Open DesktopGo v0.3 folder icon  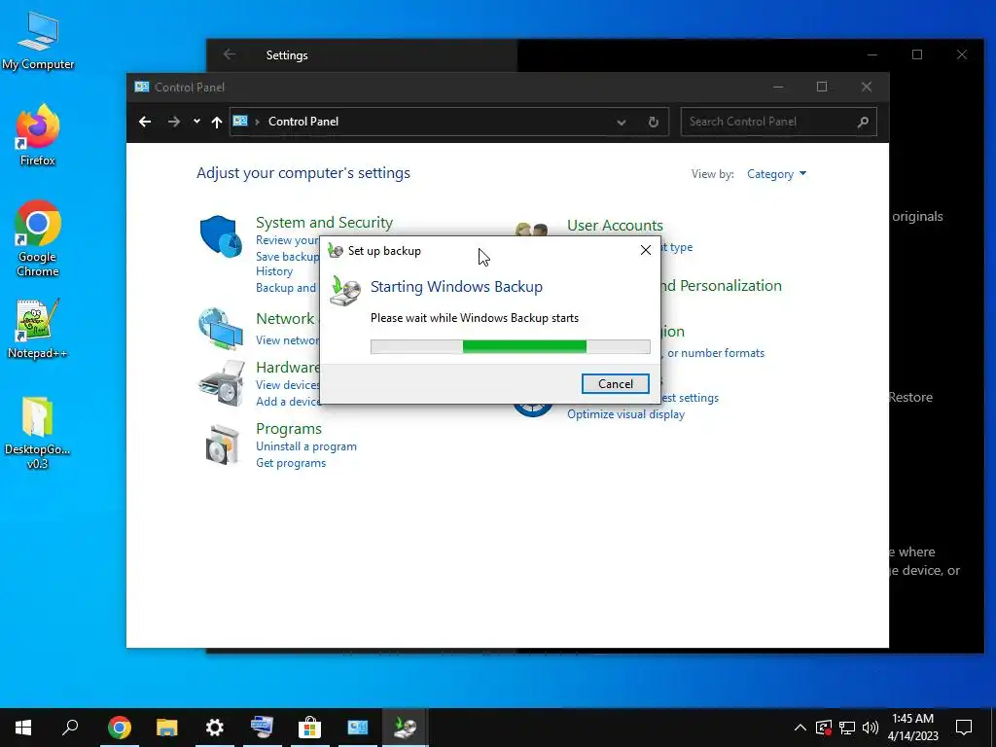tap(38, 433)
